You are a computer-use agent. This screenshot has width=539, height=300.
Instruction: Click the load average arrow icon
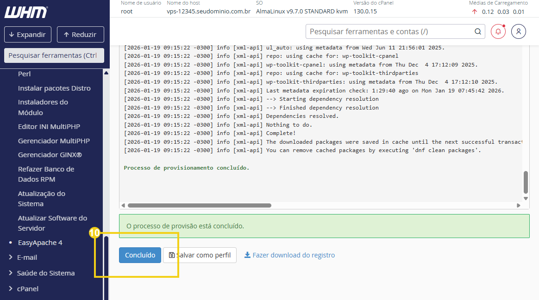point(474,12)
